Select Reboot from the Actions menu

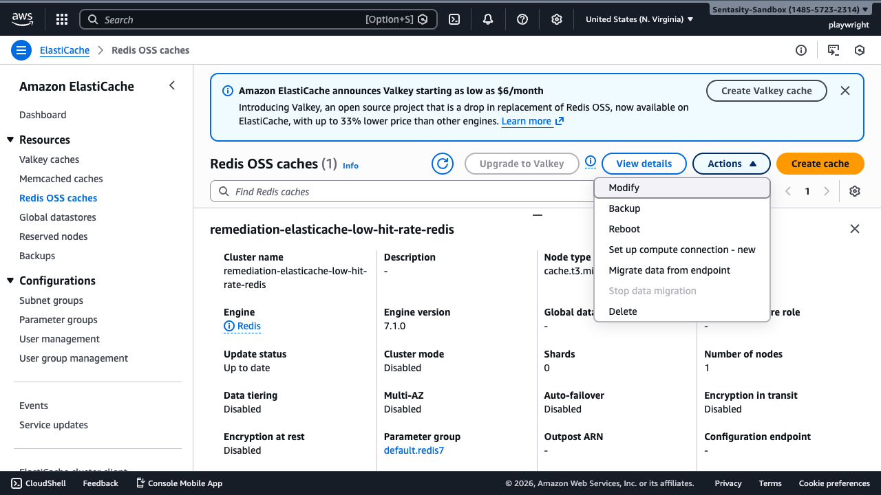tap(624, 228)
